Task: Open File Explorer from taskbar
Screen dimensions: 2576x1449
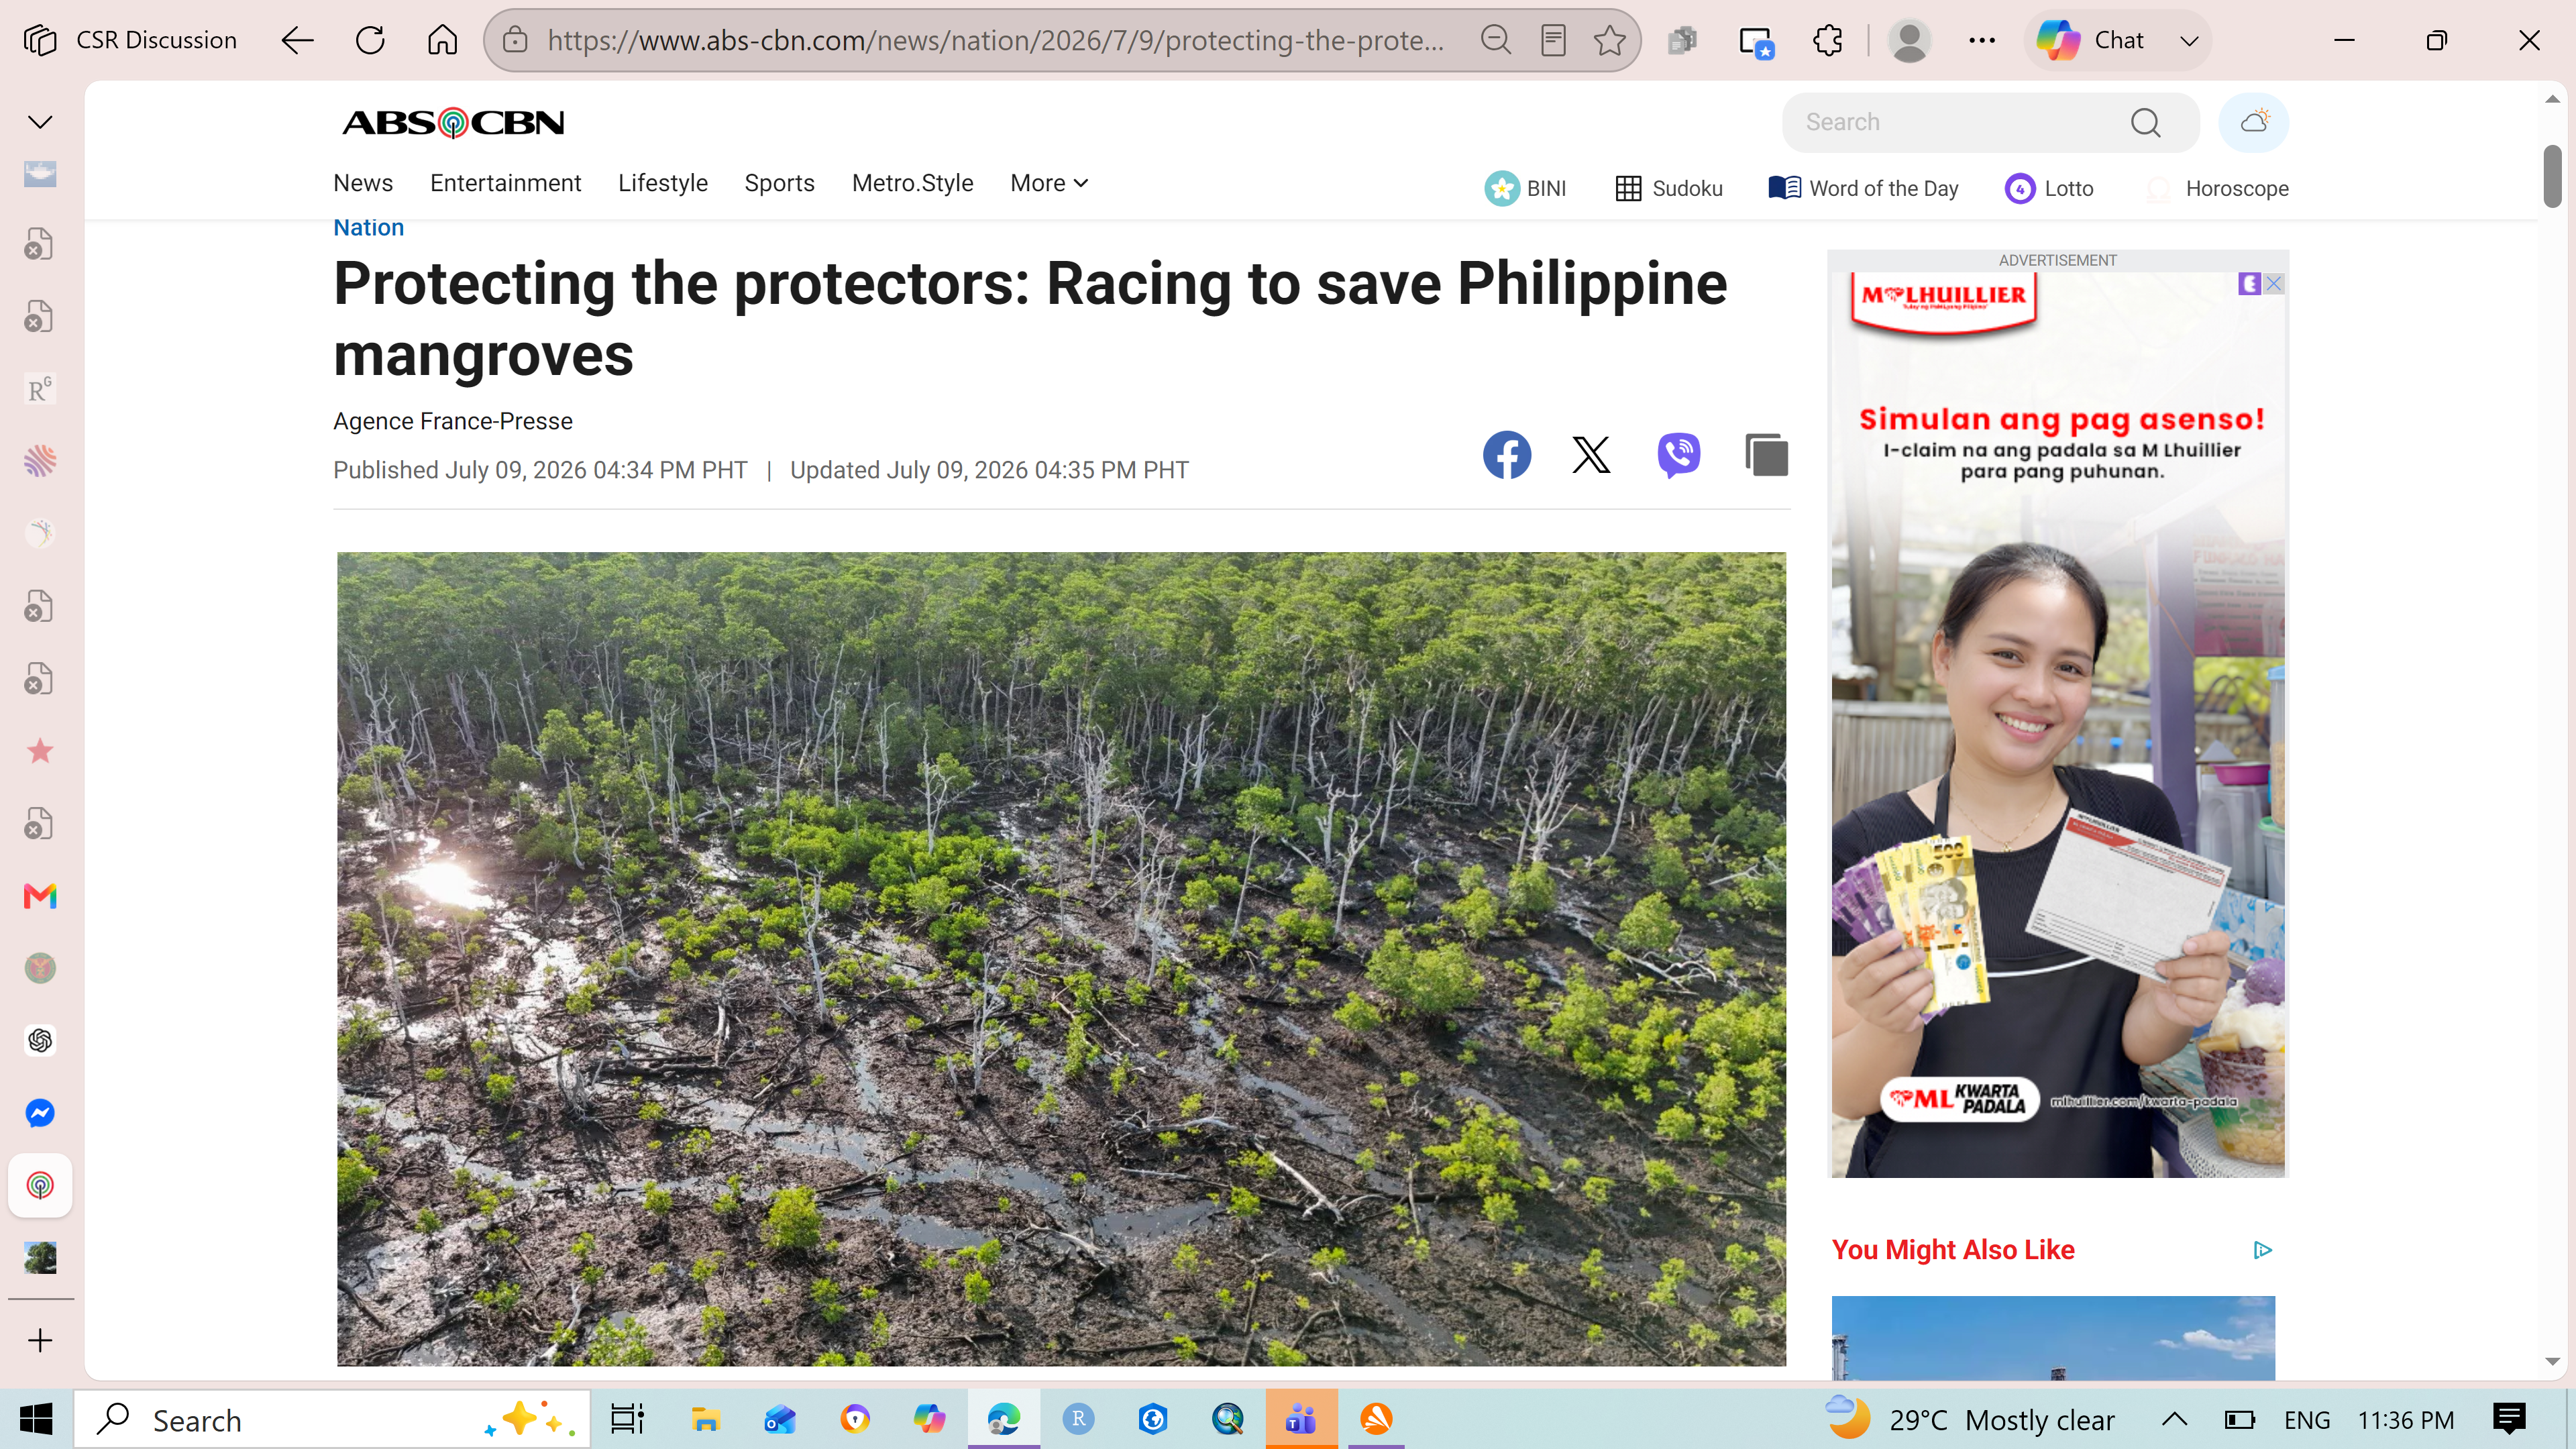Action: pos(705,1419)
